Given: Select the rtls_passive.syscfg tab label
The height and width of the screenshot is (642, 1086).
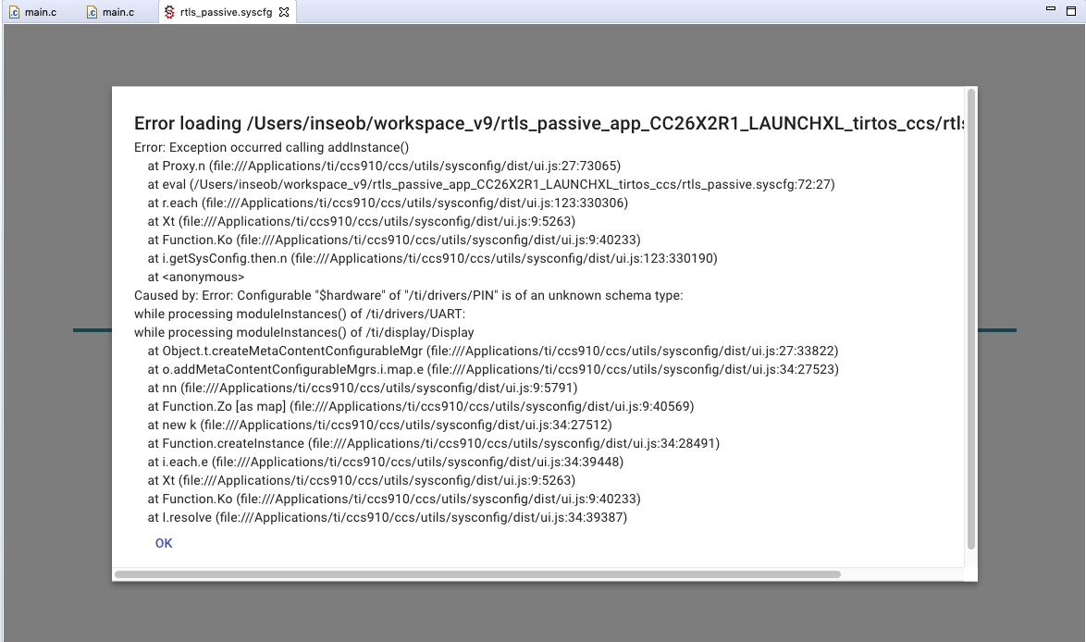Looking at the screenshot, I should point(226,12).
